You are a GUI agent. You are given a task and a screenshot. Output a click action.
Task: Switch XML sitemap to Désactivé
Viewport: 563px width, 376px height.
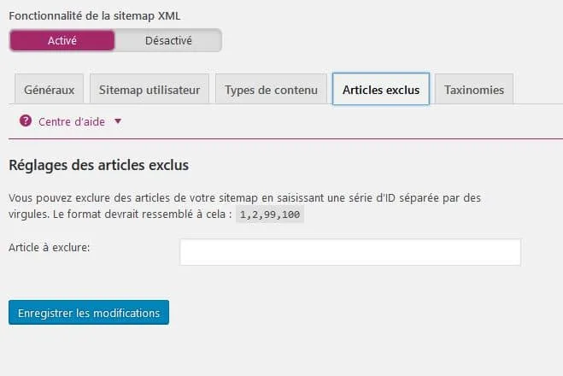pos(168,40)
